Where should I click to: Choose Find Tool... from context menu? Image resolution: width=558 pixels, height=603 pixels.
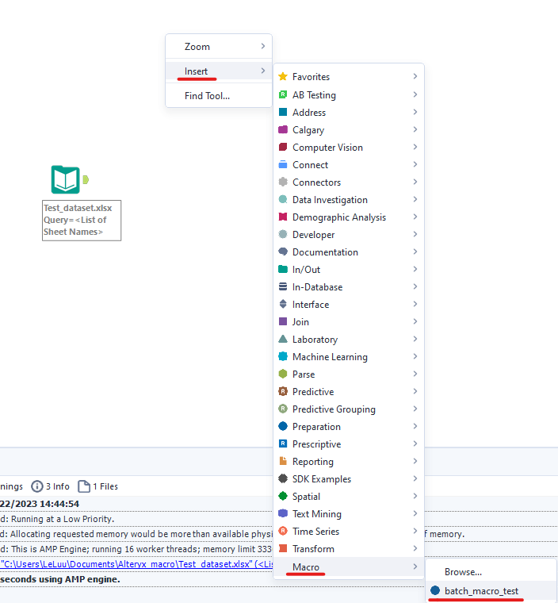[x=219, y=96]
